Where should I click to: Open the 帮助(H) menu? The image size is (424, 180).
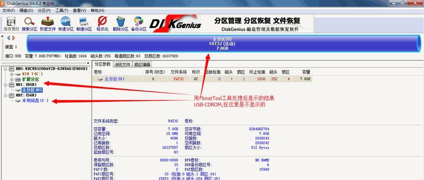tap(98, 10)
